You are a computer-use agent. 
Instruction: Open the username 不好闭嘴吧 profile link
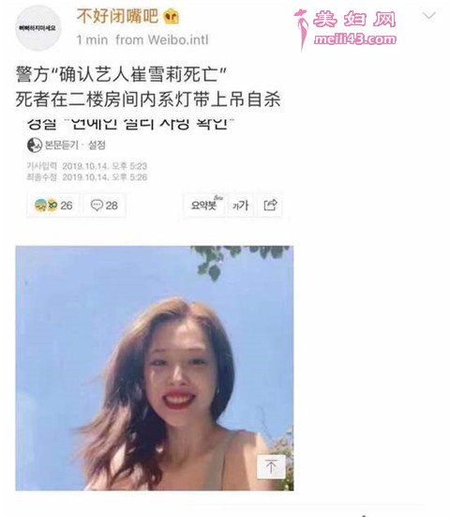pyautogui.click(x=117, y=16)
